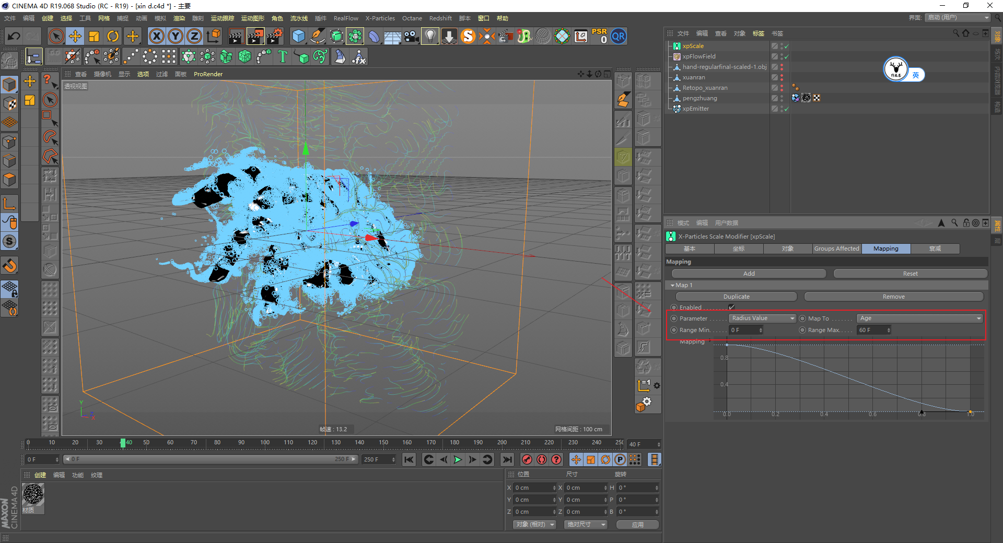1003x543 pixels.
Task: Click the Parameter animation dot
Action: click(x=674, y=318)
